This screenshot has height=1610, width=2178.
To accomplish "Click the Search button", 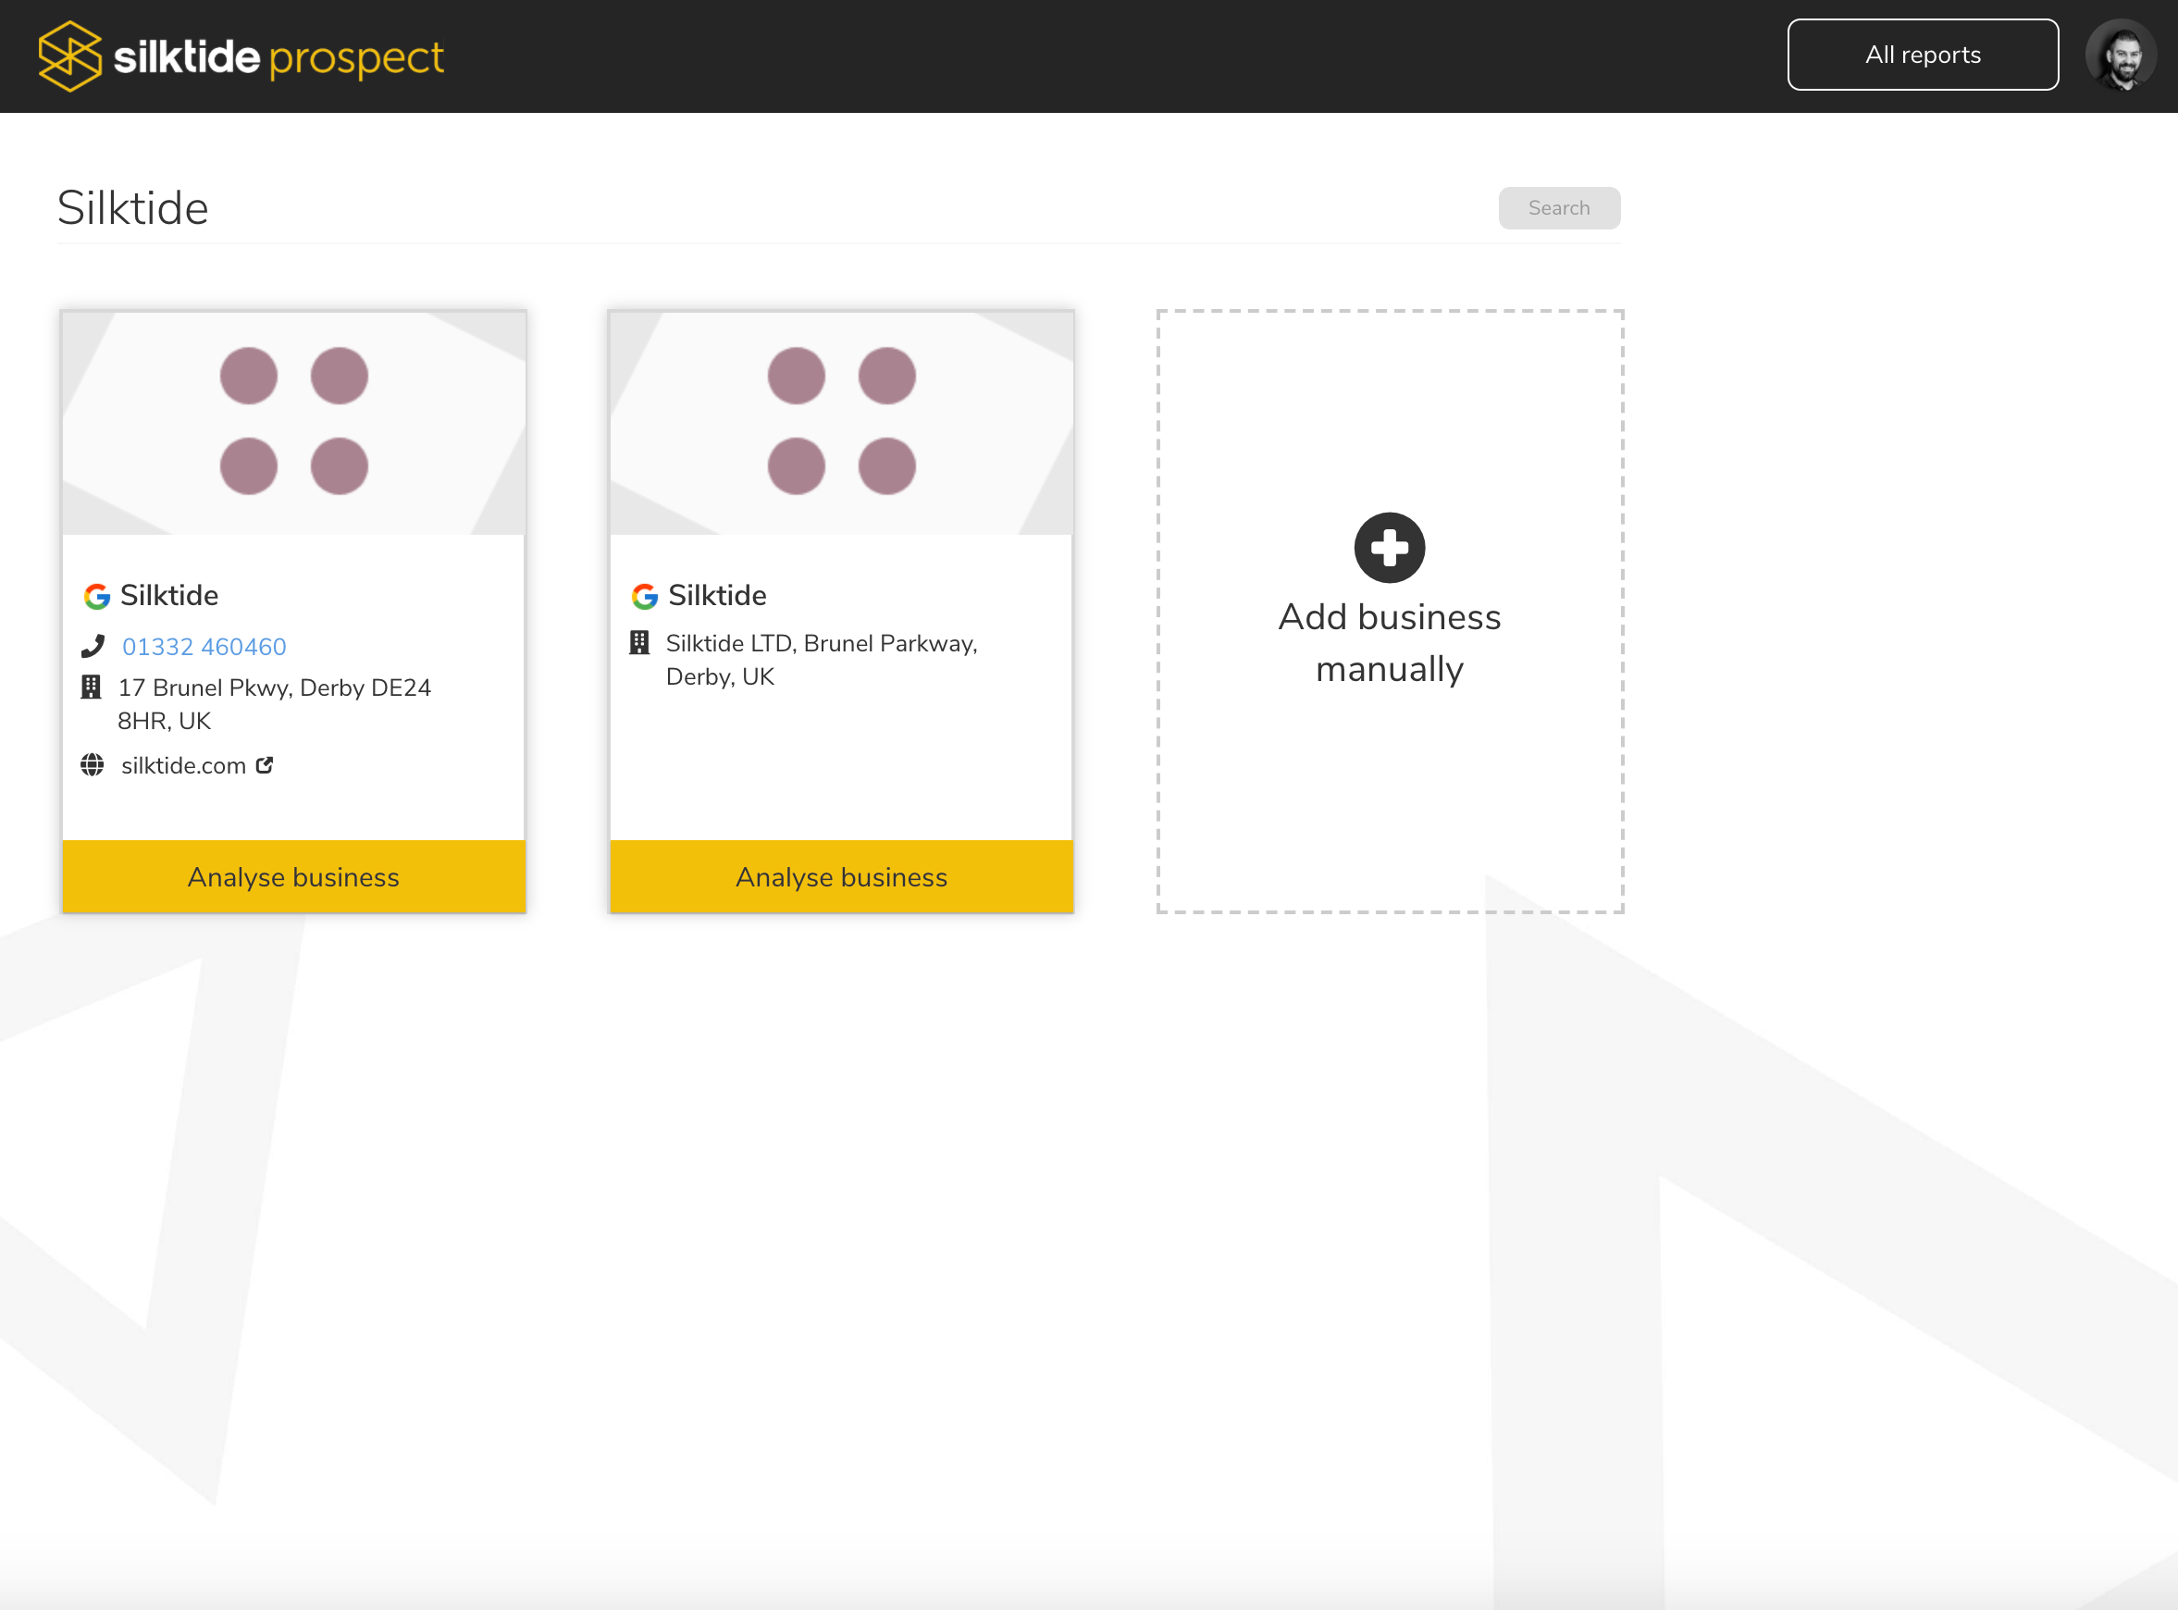I will point(1558,207).
